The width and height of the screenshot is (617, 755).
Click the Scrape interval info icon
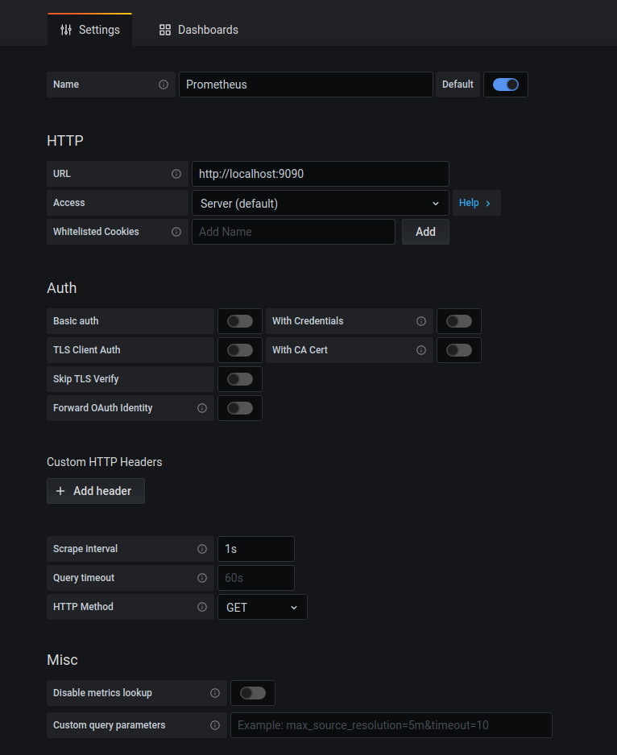tap(202, 549)
